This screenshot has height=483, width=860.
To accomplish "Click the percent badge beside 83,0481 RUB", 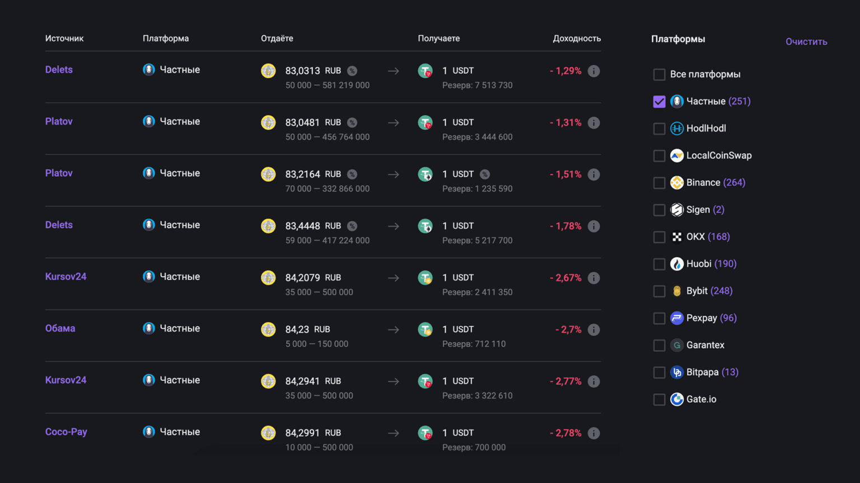I will point(352,122).
